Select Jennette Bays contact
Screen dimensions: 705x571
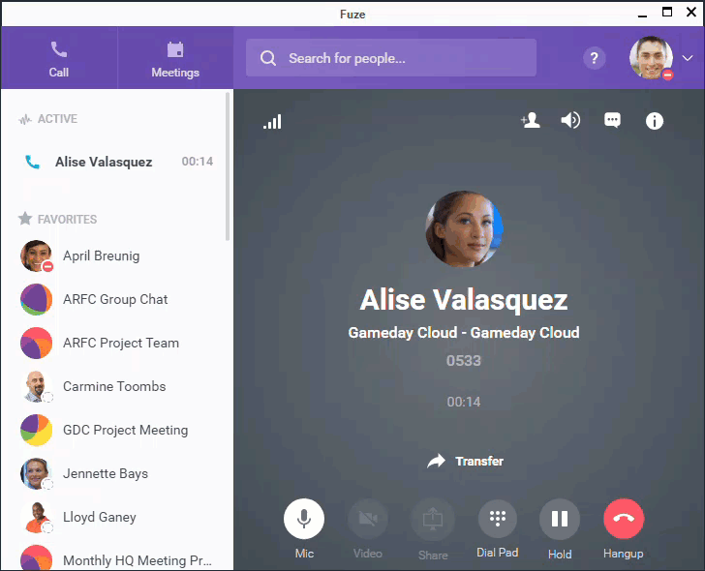[116, 473]
